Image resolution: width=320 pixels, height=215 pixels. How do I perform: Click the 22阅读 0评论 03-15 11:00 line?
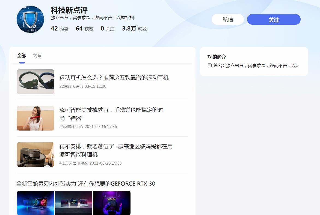coord(83,86)
